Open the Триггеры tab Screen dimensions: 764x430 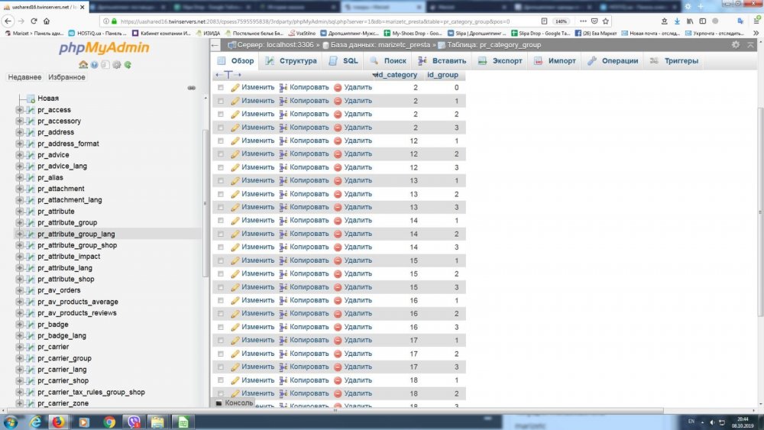coord(675,61)
